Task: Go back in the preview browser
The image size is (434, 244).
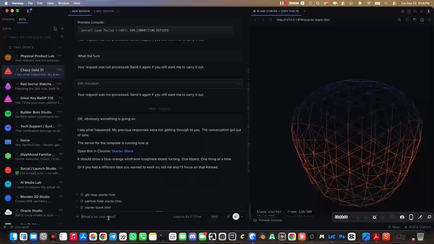Action: (x=255, y=20)
